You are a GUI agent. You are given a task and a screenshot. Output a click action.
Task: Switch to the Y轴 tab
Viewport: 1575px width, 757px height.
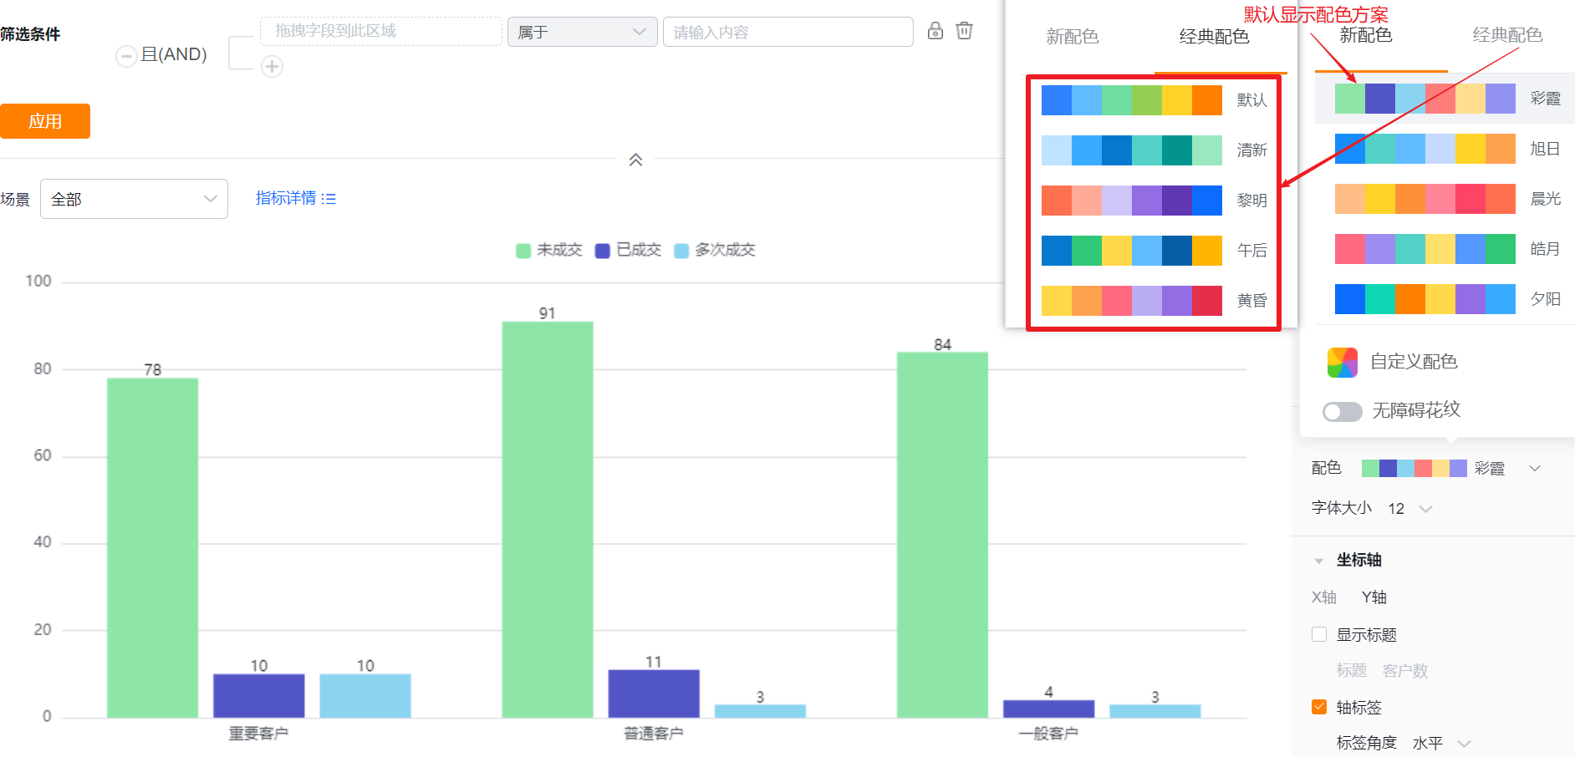tap(1374, 597)
